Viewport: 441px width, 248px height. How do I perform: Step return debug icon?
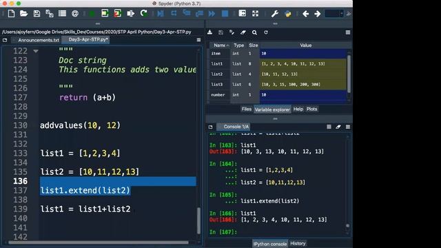coord(199,14)
